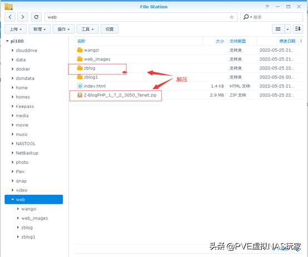Select the web_images folder name in list
Image resolution: width=308 pixels, height=257 pixels.
97,59
